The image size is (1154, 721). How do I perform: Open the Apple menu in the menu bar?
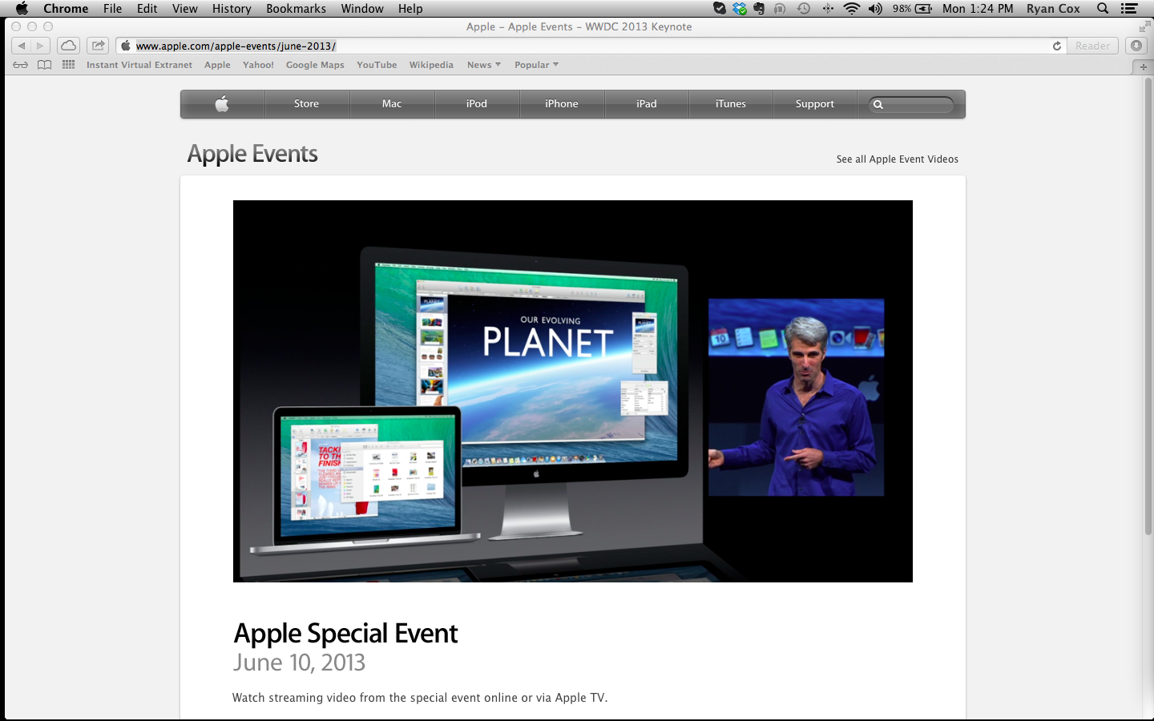(22, 9)
